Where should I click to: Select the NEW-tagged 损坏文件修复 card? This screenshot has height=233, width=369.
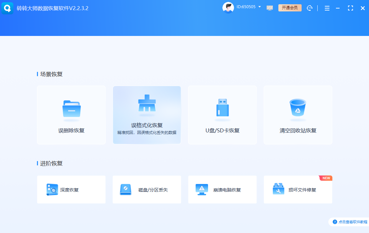298,190
